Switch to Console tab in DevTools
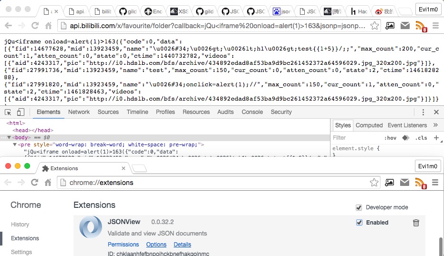 click(252, 112)
